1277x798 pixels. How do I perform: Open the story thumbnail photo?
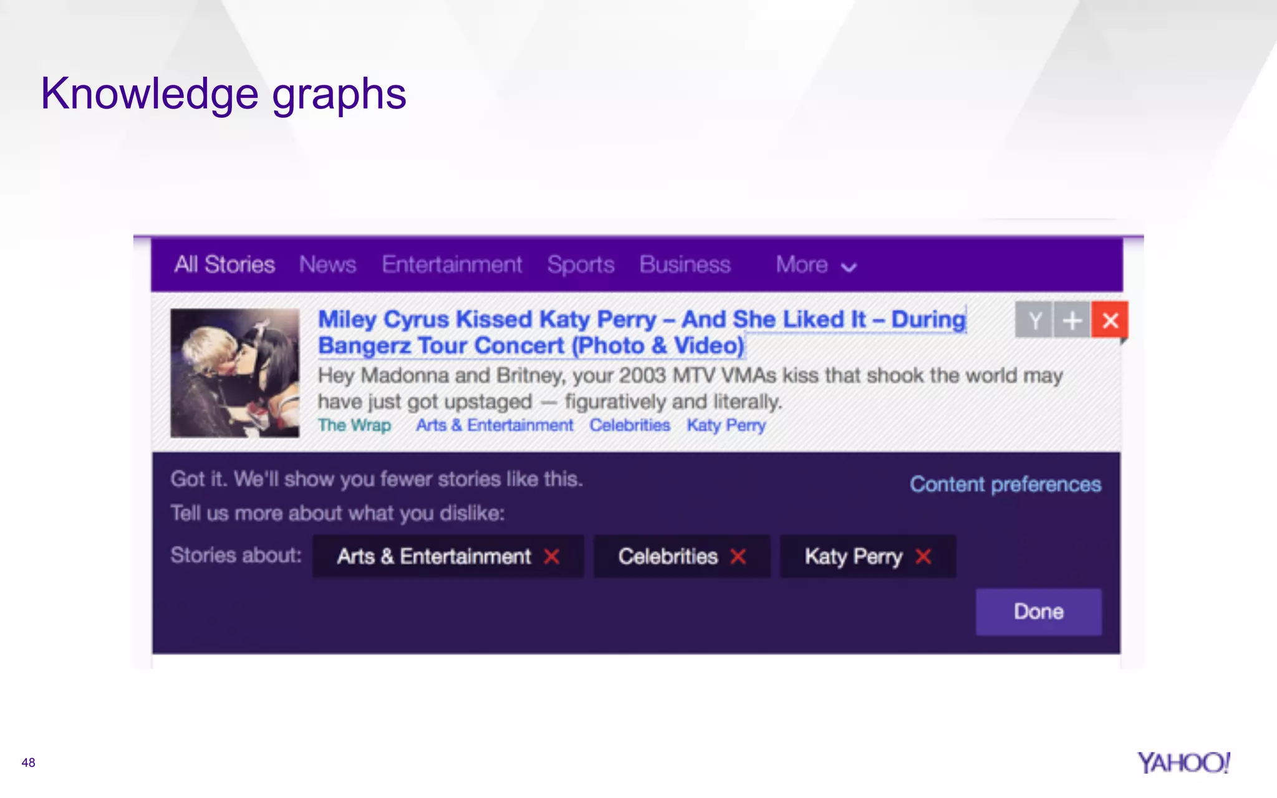(235, 373)
